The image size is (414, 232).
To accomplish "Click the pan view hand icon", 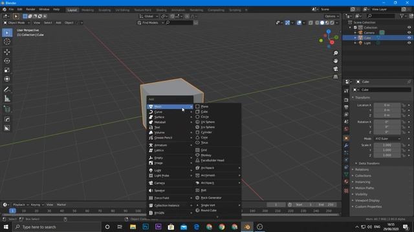I will click(336, 61).
